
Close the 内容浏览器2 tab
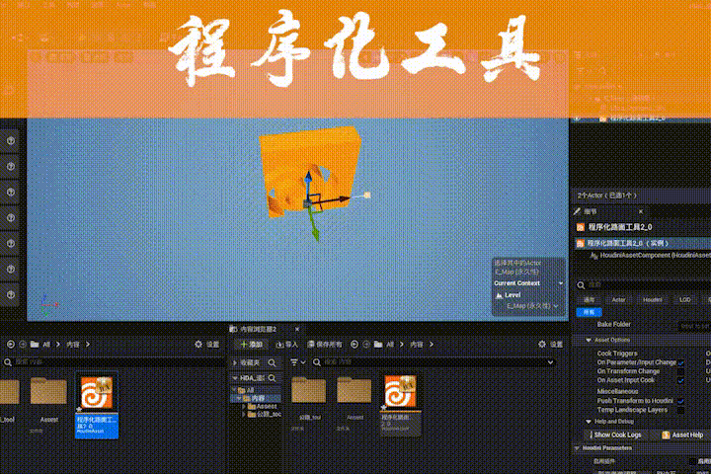(297, 329)
